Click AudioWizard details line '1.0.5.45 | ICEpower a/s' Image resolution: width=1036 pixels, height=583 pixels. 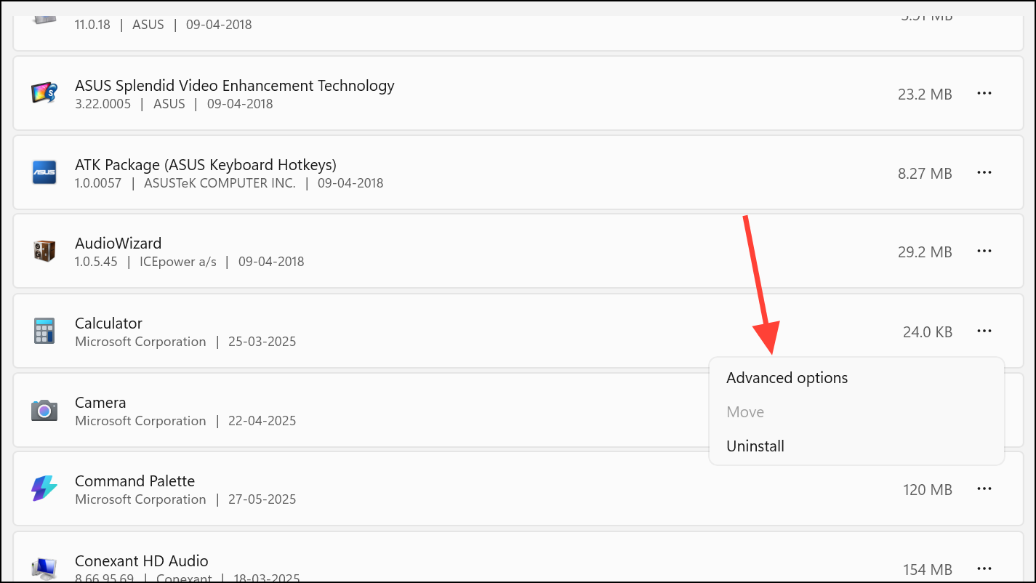[x=145, y=262]
